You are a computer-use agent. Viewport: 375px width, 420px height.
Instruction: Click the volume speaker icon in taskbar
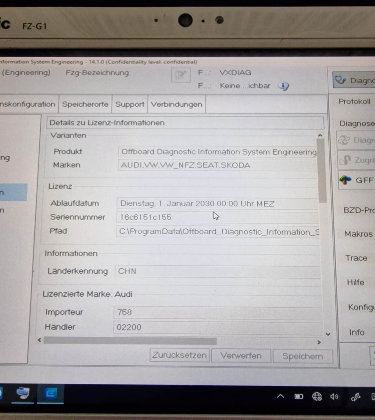click(x=334, y=396)
